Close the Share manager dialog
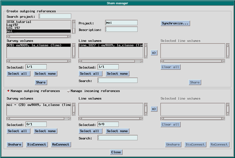 click(116, 152)
